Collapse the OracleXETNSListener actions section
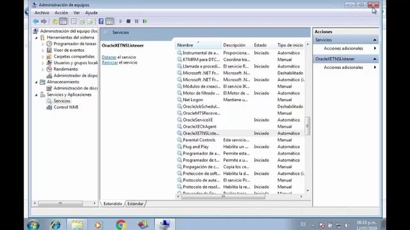 pyautogui.click(x=374, y=59)
